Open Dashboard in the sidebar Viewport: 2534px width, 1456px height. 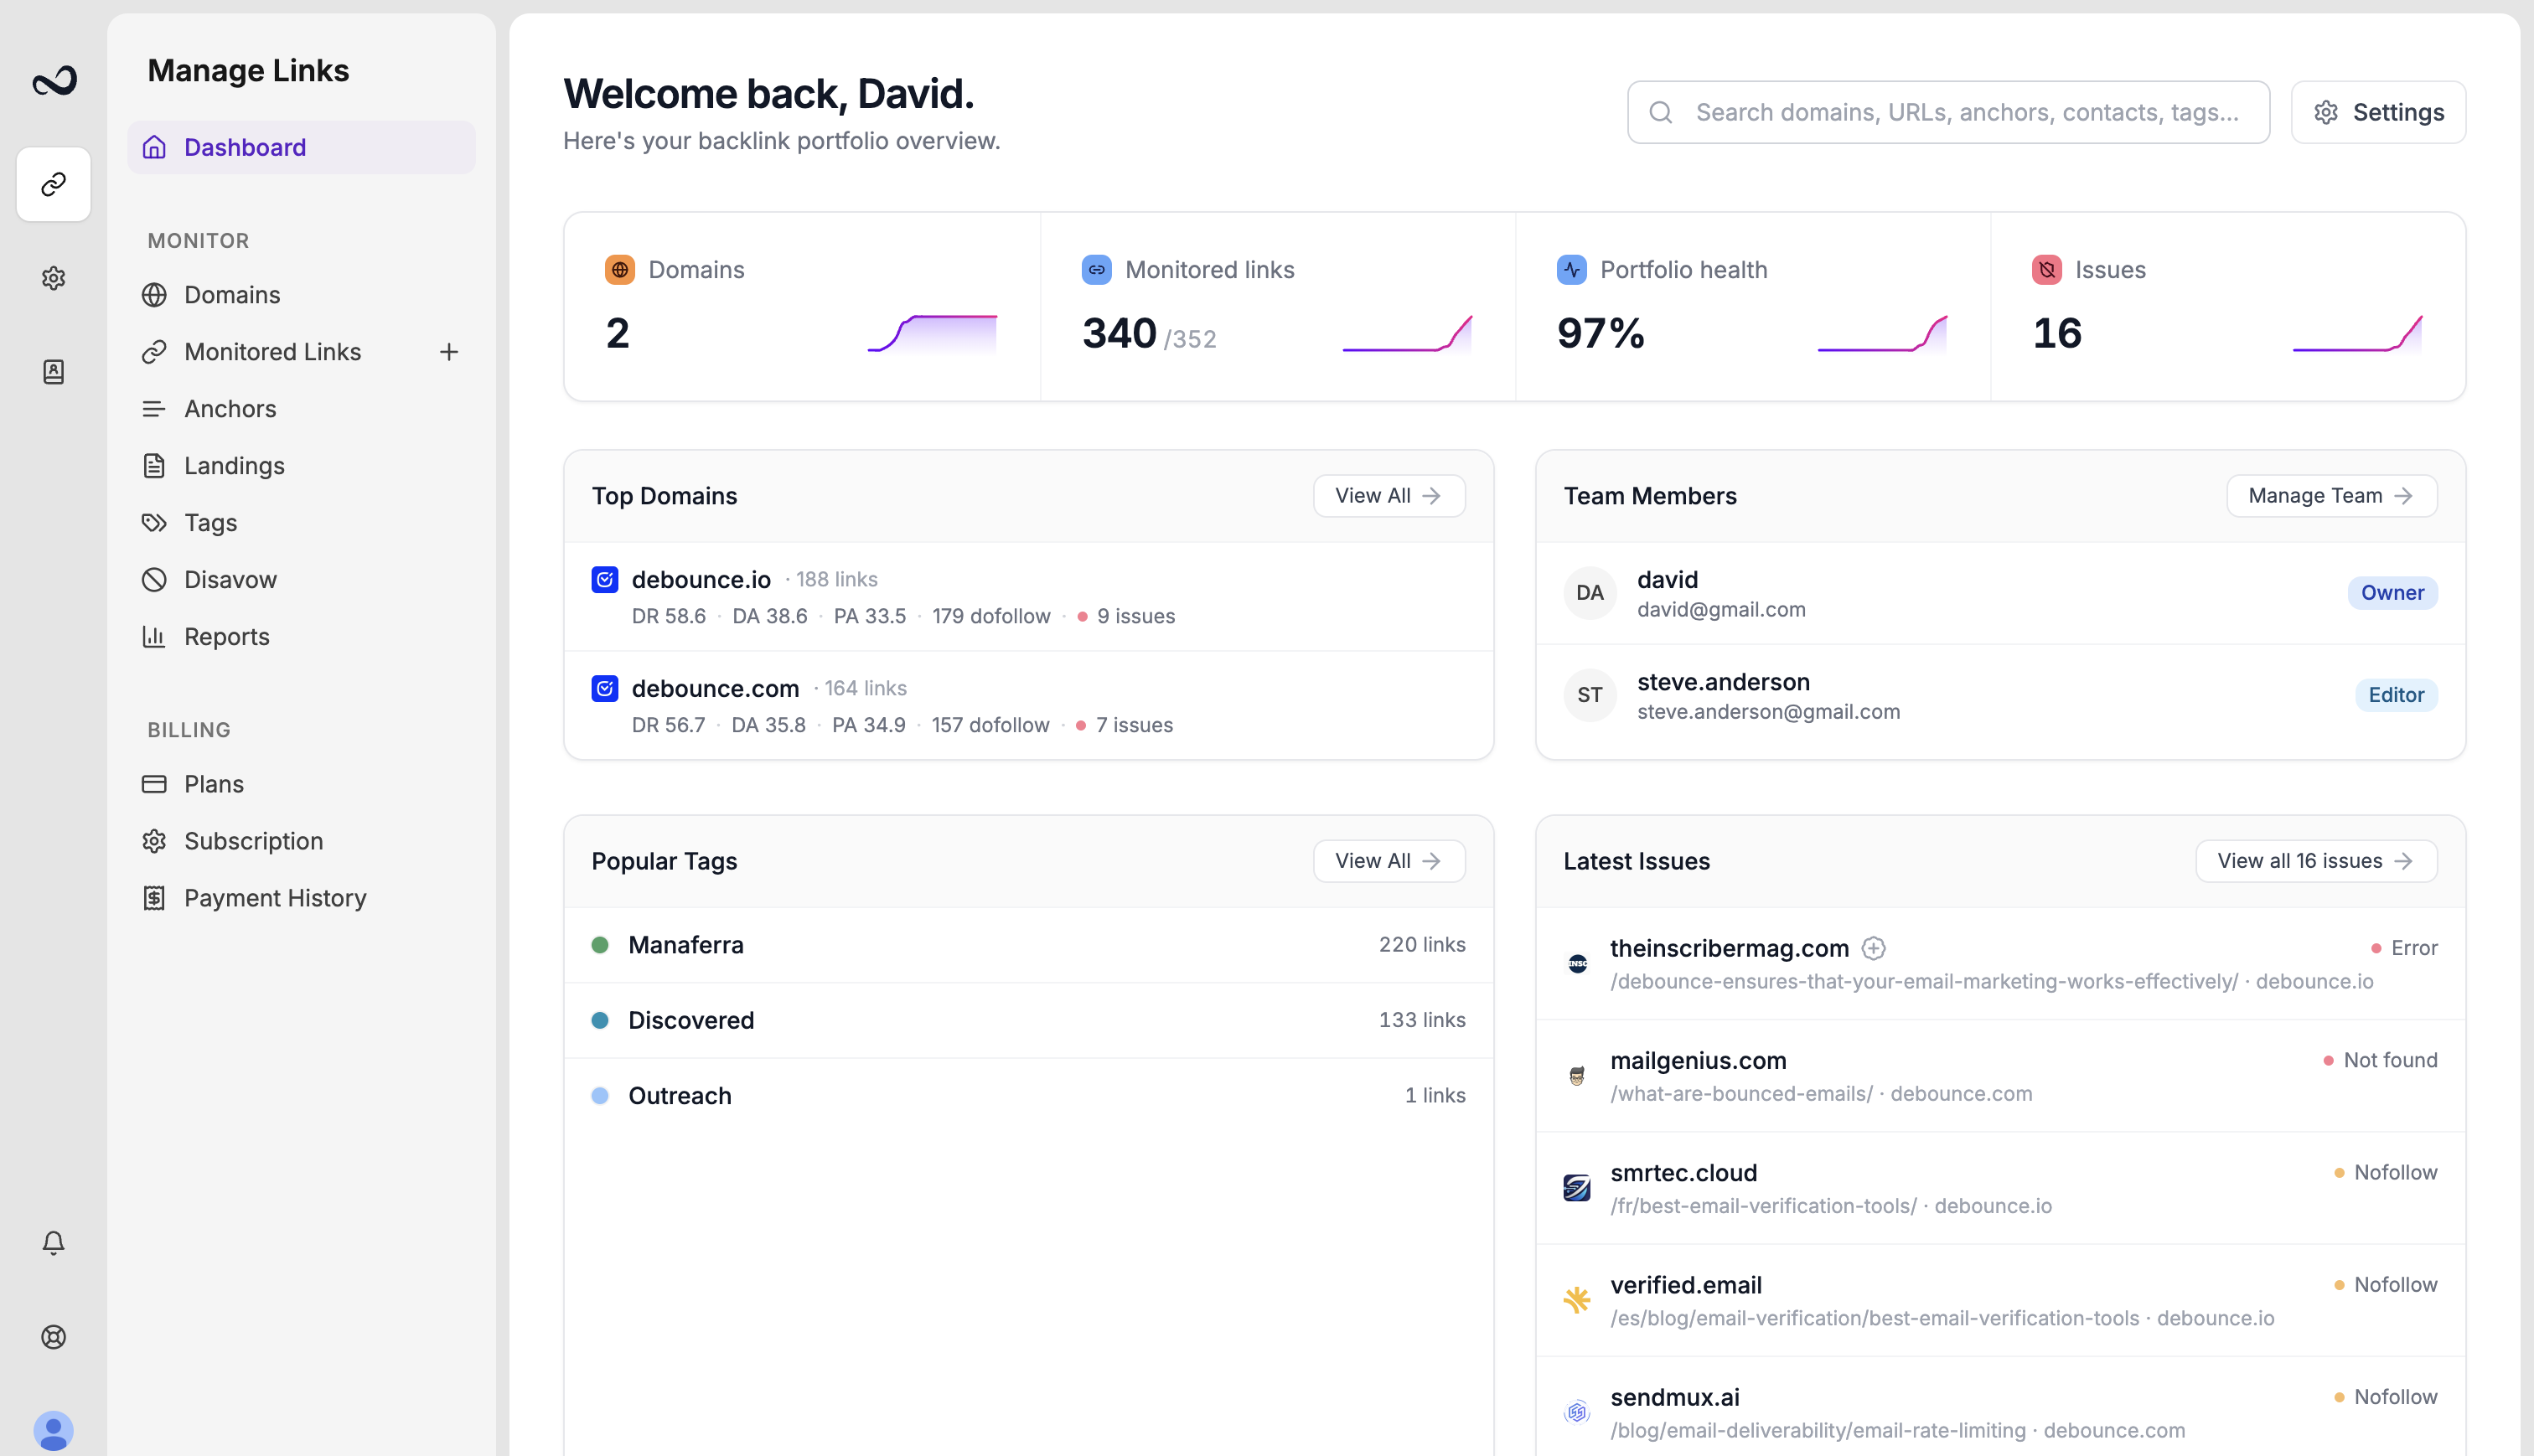pyautogui.click(x=302, y=148)
